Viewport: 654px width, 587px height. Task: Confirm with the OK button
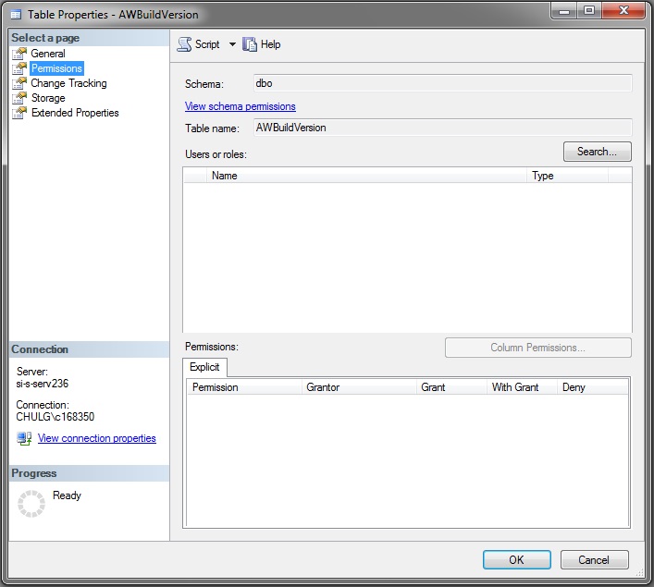pyautogui.click(x=517, y=560)
